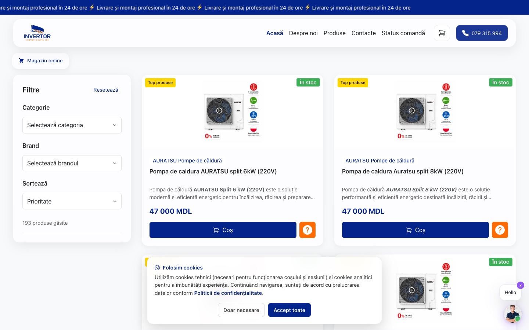Screen dimensions: 529x330
Task: Add AURATSU split 6kW pump to Coș
Action: tap(223, 230)
